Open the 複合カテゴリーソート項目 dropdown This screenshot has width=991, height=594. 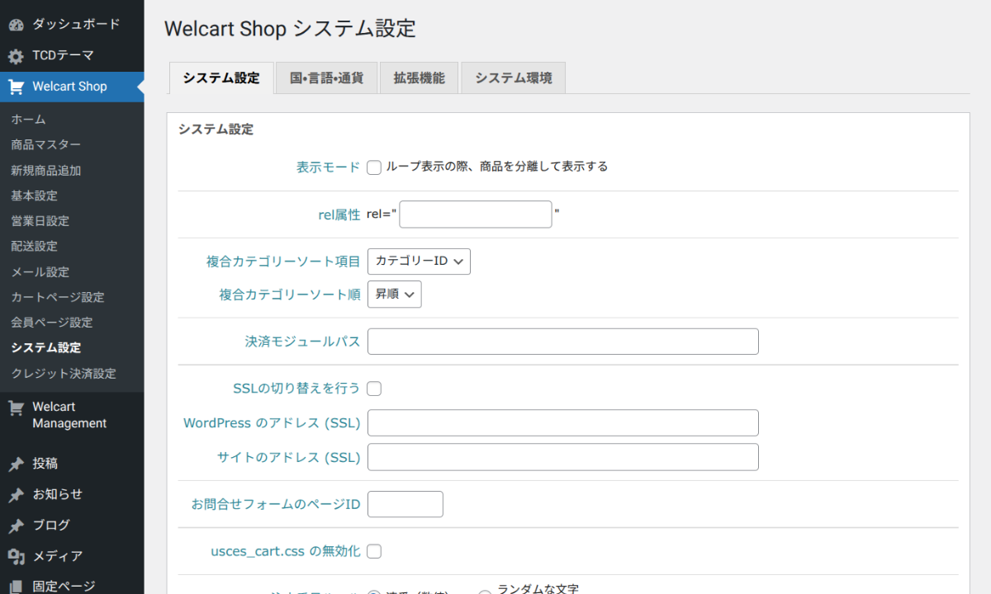pos(419,262)
